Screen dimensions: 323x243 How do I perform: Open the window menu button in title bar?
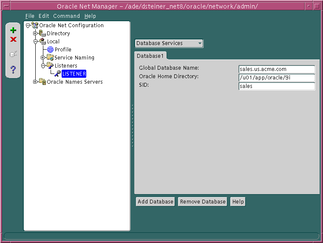tap(6, 6)
